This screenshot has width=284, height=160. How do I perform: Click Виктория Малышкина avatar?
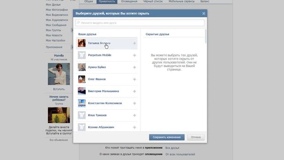pos(82,91)
